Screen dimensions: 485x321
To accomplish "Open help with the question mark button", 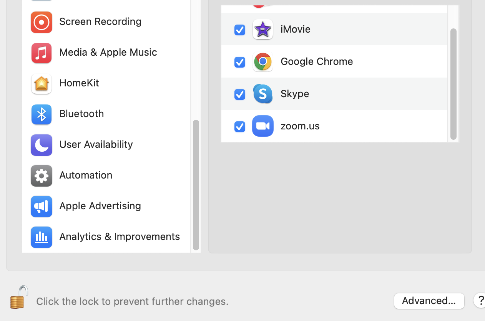I will (x=480, y=300).
